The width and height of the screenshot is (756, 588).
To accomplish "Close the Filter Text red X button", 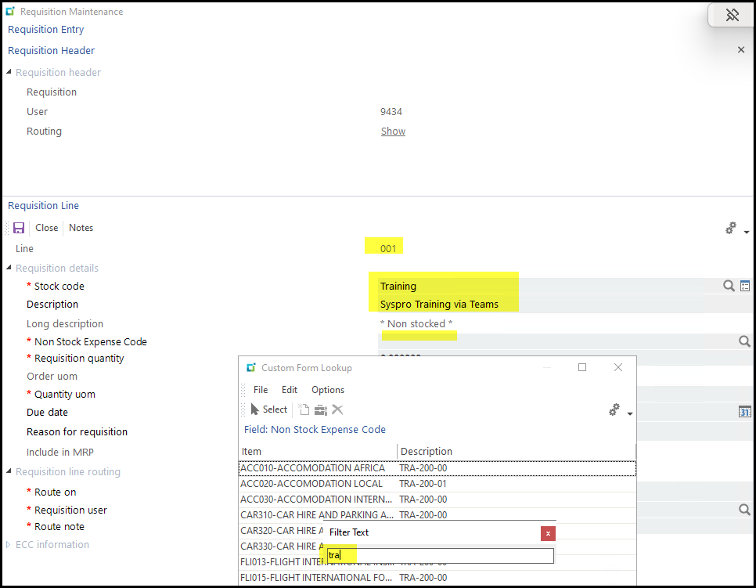I will point(548,533).
